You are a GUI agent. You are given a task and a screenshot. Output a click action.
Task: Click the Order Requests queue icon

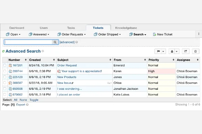(59, 34)
